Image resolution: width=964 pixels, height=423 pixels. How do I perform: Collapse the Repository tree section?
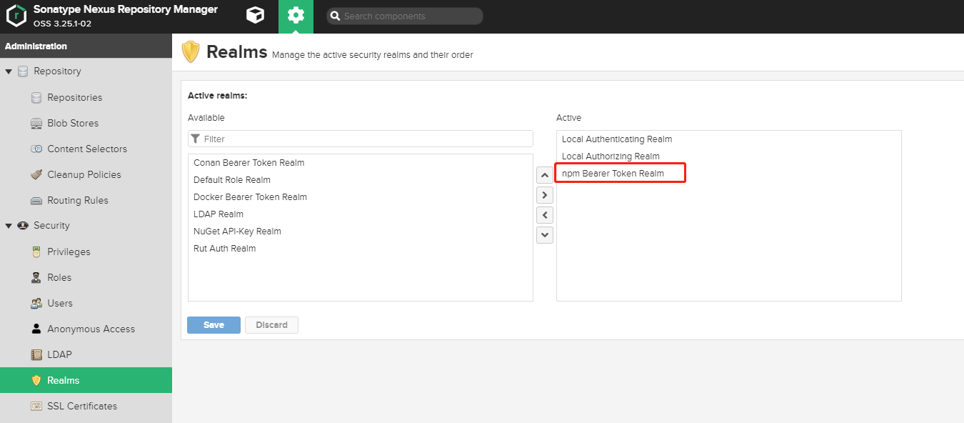9,71
